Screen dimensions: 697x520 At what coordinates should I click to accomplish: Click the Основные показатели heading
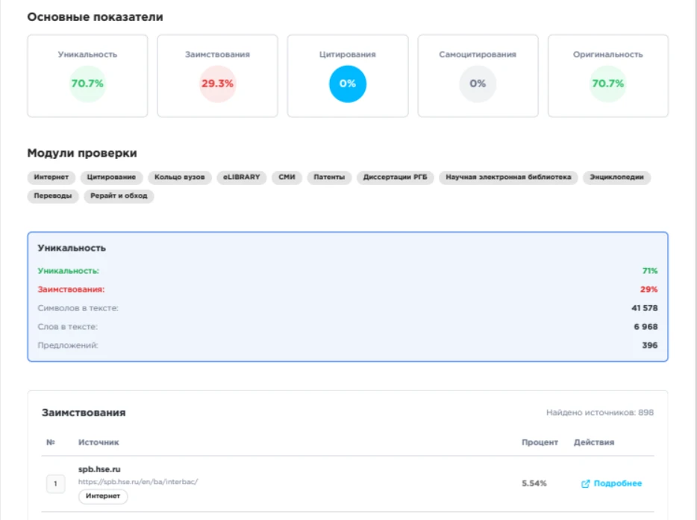[95, 17]
